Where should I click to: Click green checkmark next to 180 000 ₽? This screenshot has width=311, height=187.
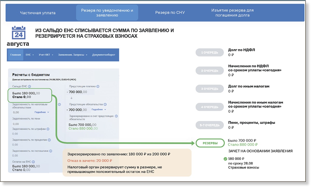[x=225, y=159]
